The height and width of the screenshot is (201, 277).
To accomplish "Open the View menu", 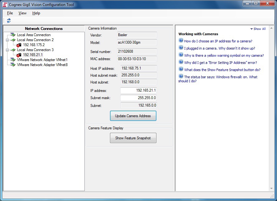I will coord(22,13).
